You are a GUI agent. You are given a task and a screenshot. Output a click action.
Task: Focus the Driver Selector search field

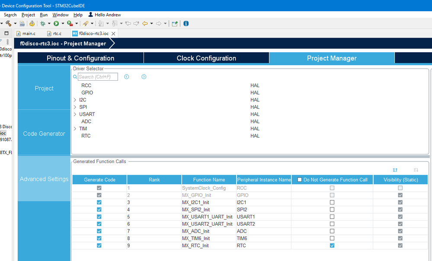pos(98,77)
